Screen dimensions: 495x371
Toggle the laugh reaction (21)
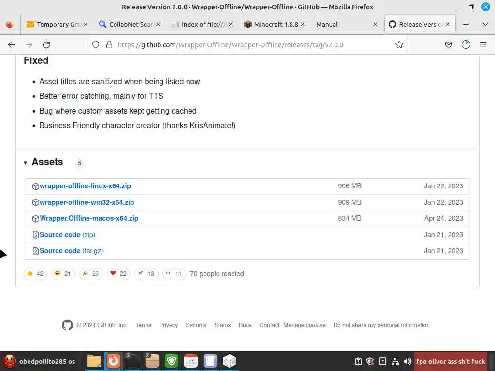[63, 274]
